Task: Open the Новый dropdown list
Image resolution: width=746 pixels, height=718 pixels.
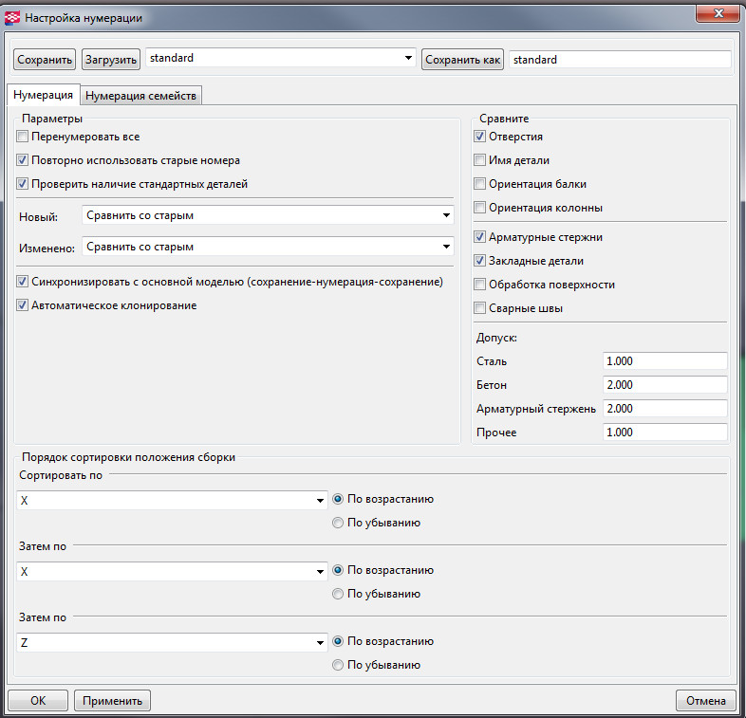Action: [267, 216]
